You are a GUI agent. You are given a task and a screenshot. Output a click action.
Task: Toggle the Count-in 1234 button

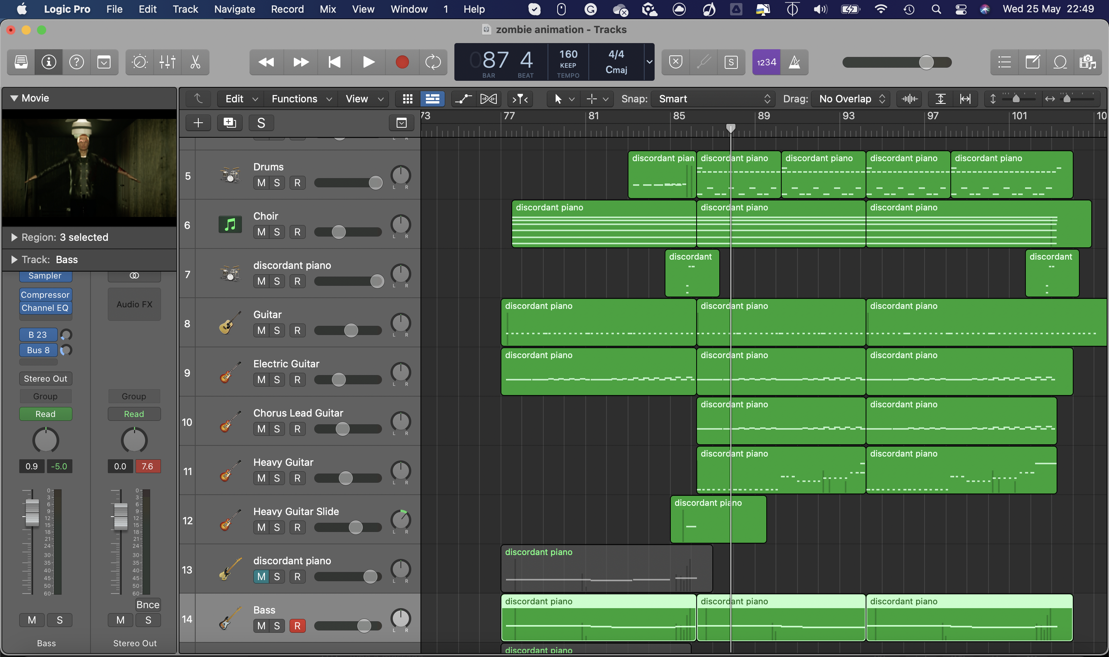(x=766, y=62)
